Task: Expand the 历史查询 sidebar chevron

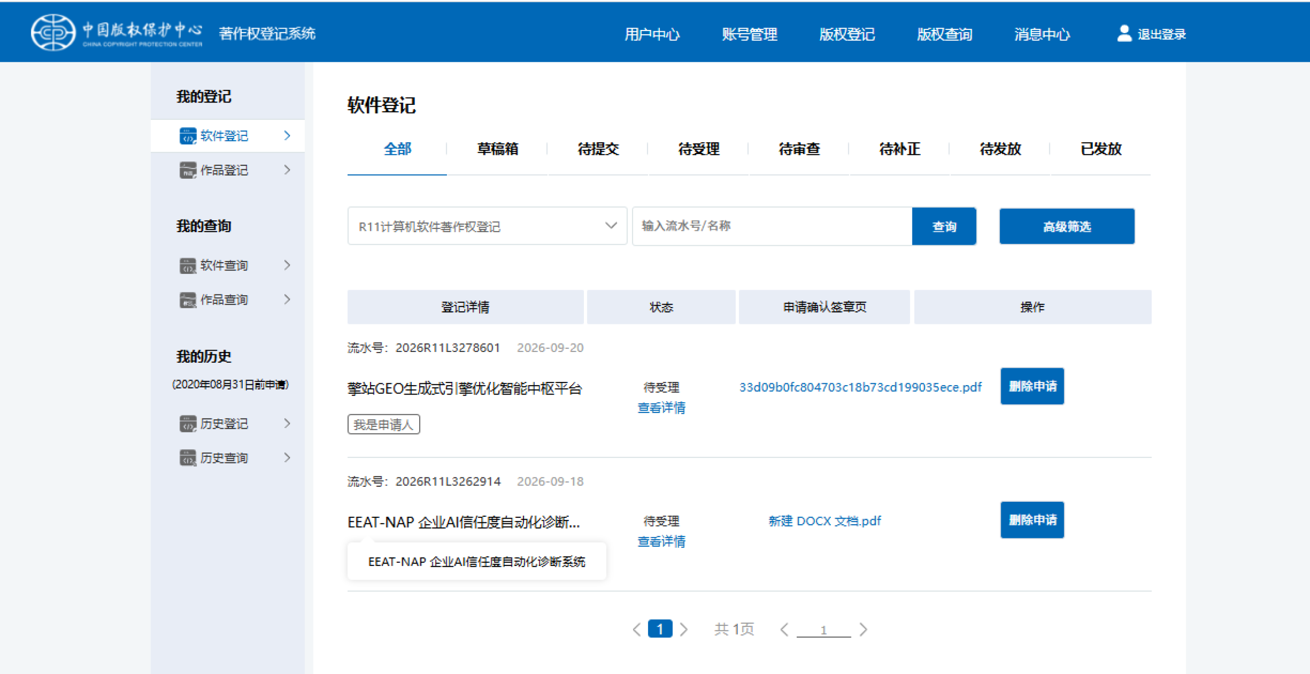Action: [x=287, y=457]
